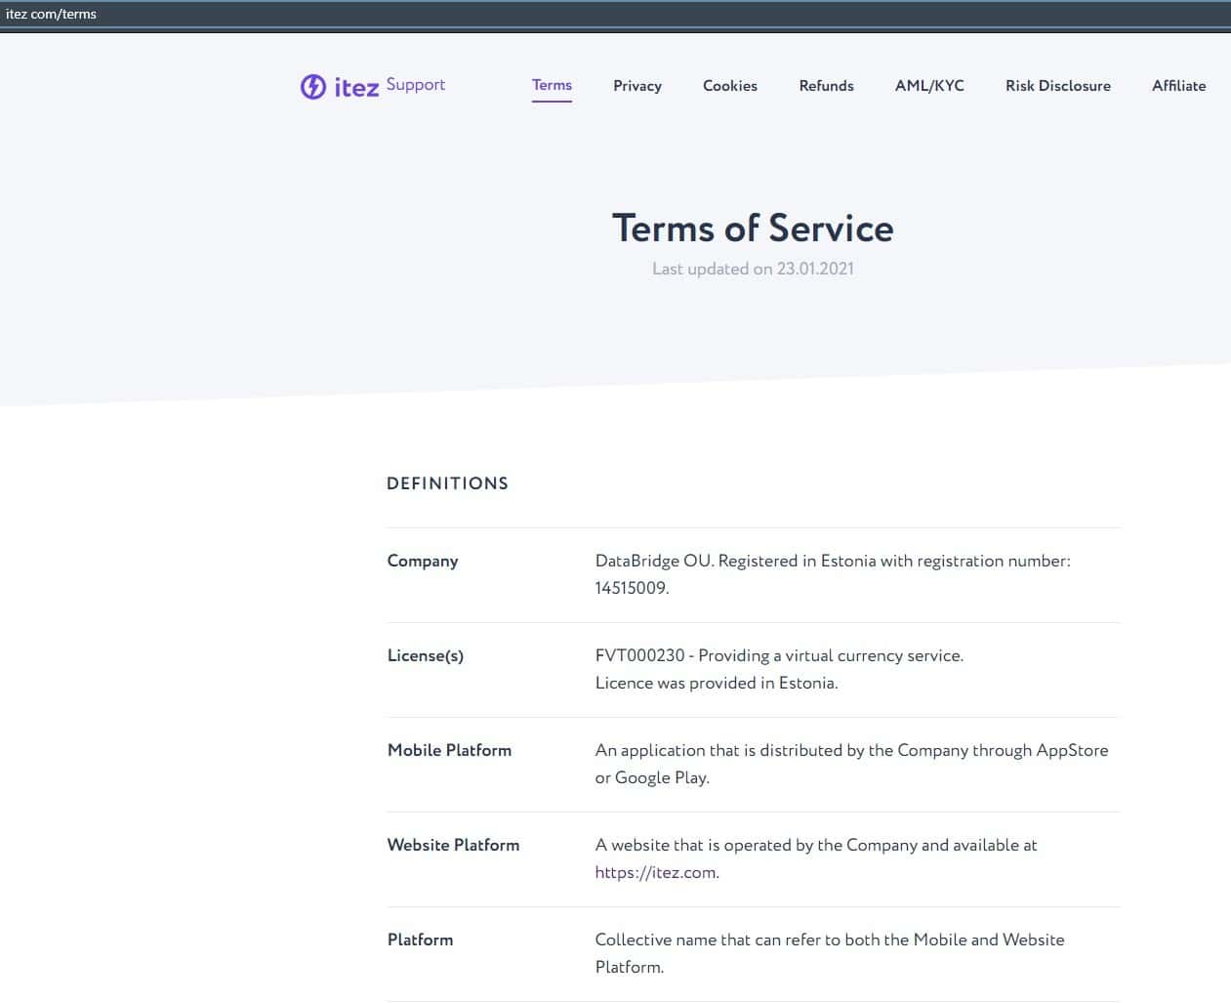Click the FVT000230 license number text
Viewport: 1231px width, 1003px height.
(639, 655)
